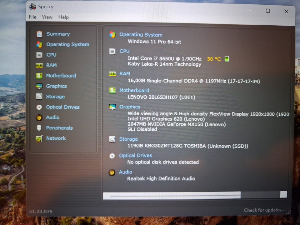Click the CPU icon in summary pane
The height and width of the screenshot is (225, 300).
(112, 51)
